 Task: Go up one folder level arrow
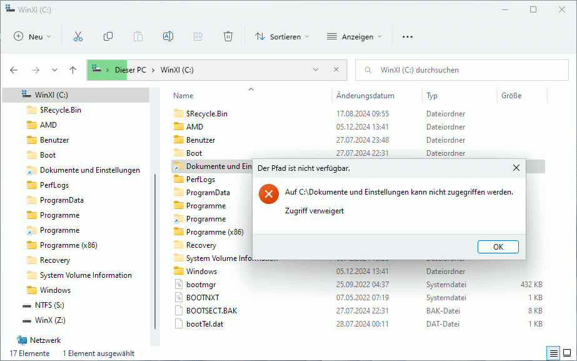tap(73, 70)
